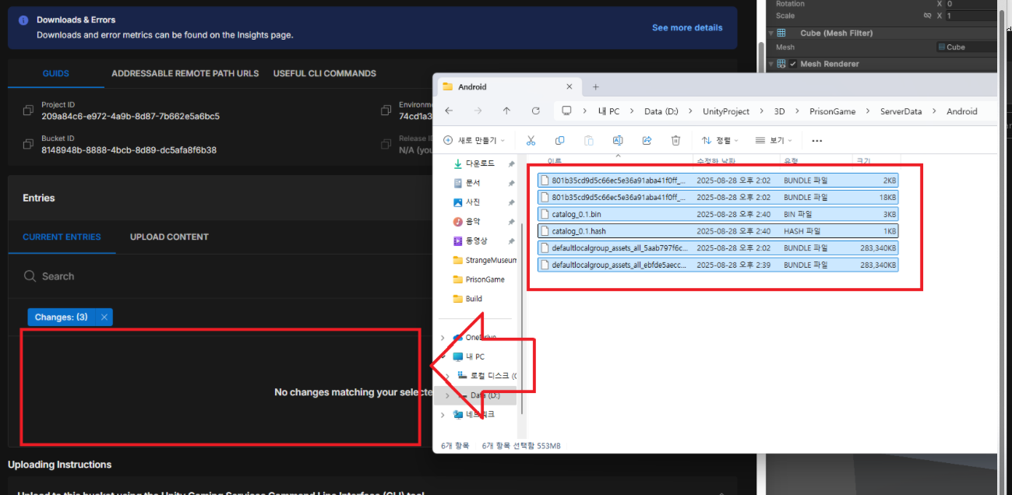Viewport: 1012px width, 495px height.
Task: Select the 18KB 801b35cd BUNDLE file
Action: (717, 197)
